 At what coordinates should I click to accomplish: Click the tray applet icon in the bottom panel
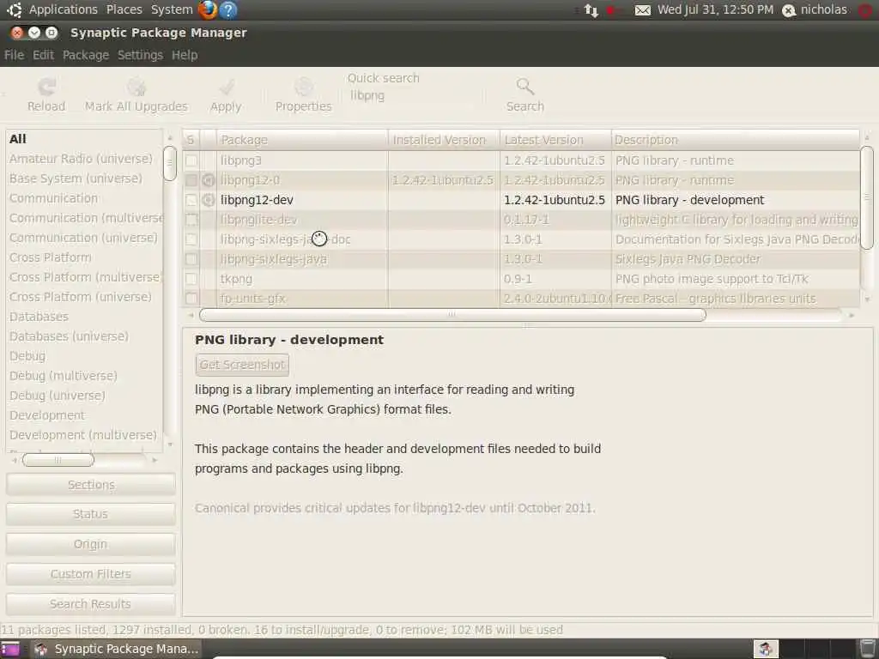tap(766, 649)
